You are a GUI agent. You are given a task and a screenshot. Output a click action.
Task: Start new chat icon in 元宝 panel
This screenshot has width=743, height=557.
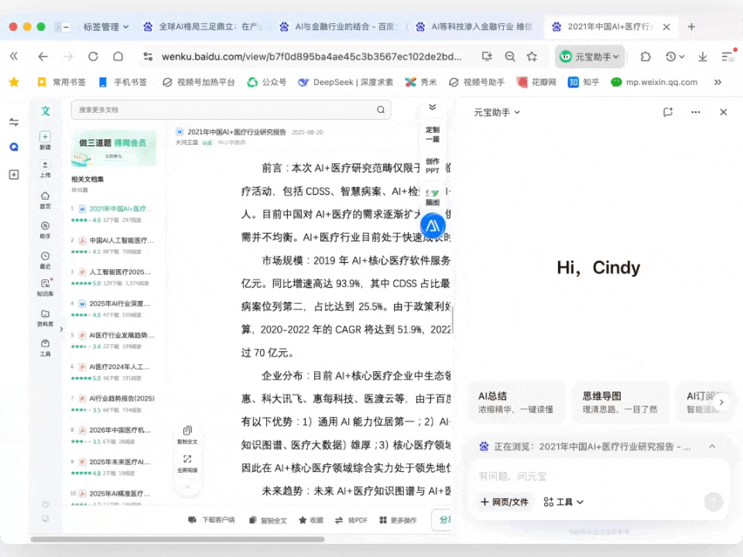tap(668, 112)
